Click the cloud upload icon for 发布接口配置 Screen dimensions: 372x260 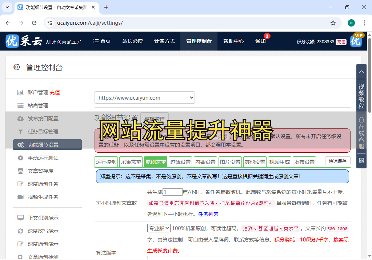[x=20, y=119]
